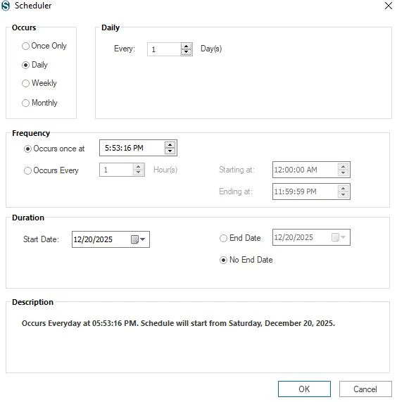
Task: Open the End Date calendar dropdown
Action: pyautogui.click(x=339, y=237)
